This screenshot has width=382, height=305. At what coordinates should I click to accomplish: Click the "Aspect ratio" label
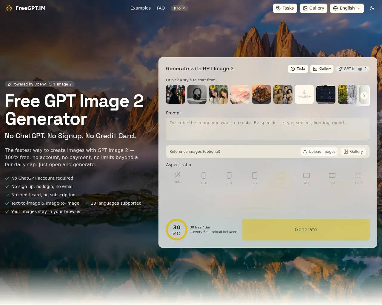[x=178, y=165]
